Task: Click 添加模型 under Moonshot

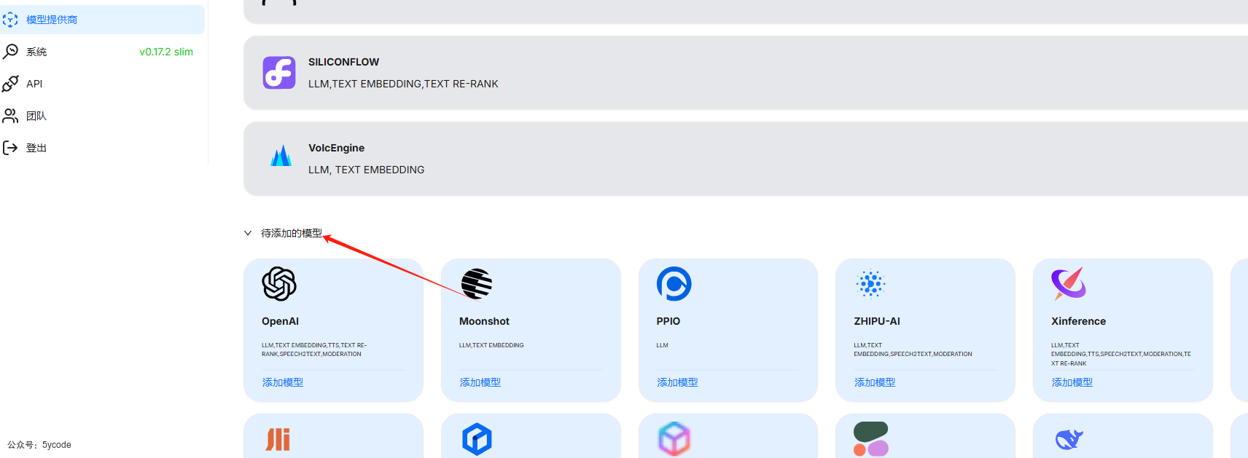Action: pyautogui.click(x=480, y=382)
